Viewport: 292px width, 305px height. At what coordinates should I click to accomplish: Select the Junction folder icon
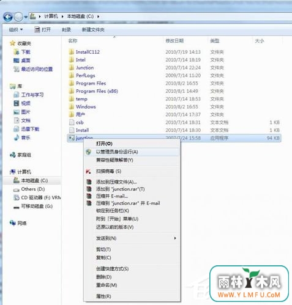(72, 67)
